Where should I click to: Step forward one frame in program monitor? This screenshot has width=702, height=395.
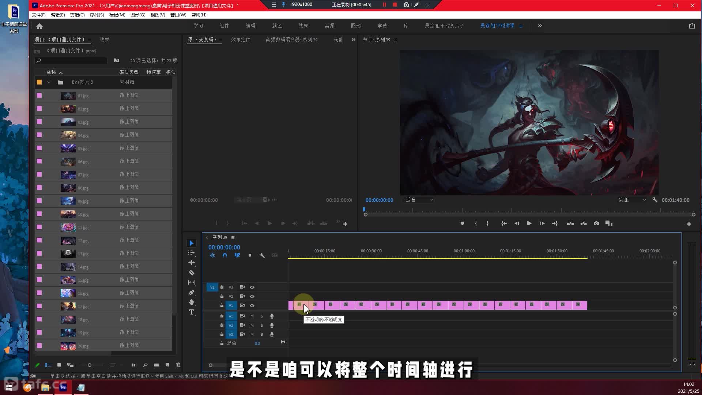tap(542, 223)
